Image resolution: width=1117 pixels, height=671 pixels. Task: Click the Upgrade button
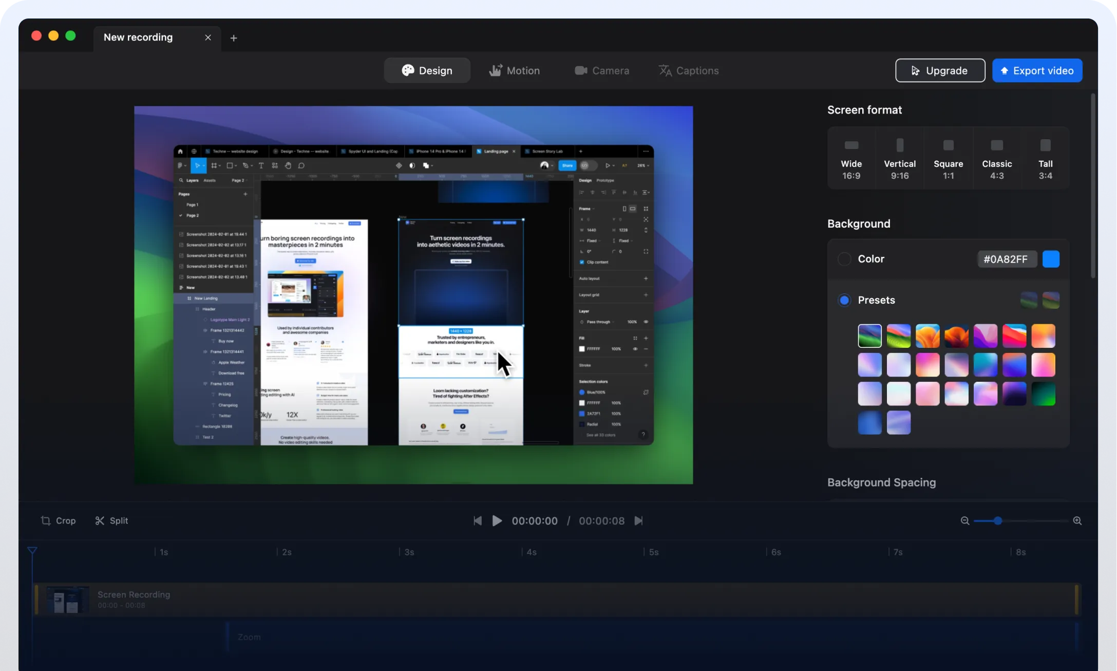coord(940,70)
